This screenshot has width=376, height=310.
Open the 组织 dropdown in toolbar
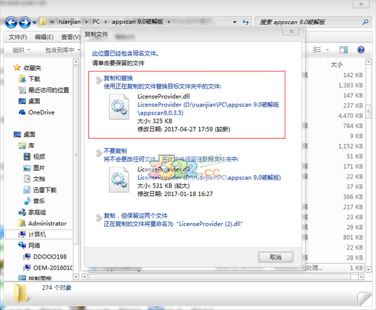click(21, 50)
